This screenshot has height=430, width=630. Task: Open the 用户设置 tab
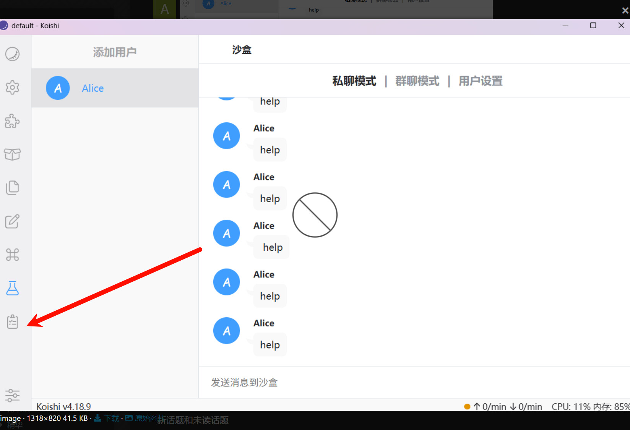coord(481,81)
